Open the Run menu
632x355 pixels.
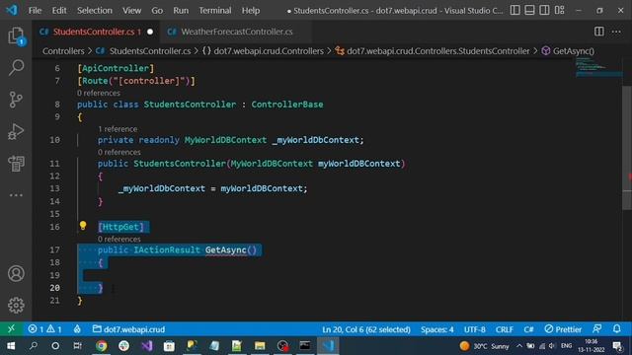[x=181, y=11]
